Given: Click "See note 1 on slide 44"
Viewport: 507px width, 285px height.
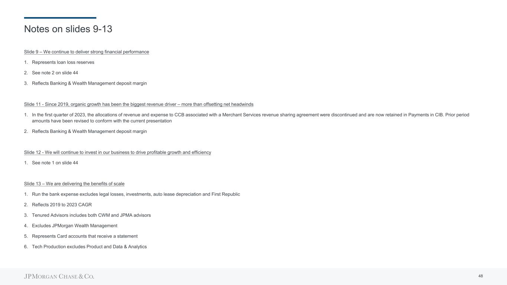Looking at the screenshot, I should click(55, 163).
